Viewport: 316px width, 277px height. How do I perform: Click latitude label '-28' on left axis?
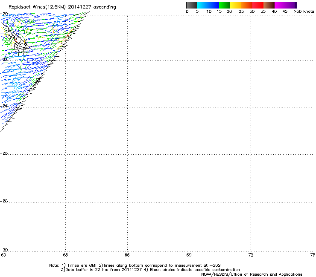[x=4, y=201]
